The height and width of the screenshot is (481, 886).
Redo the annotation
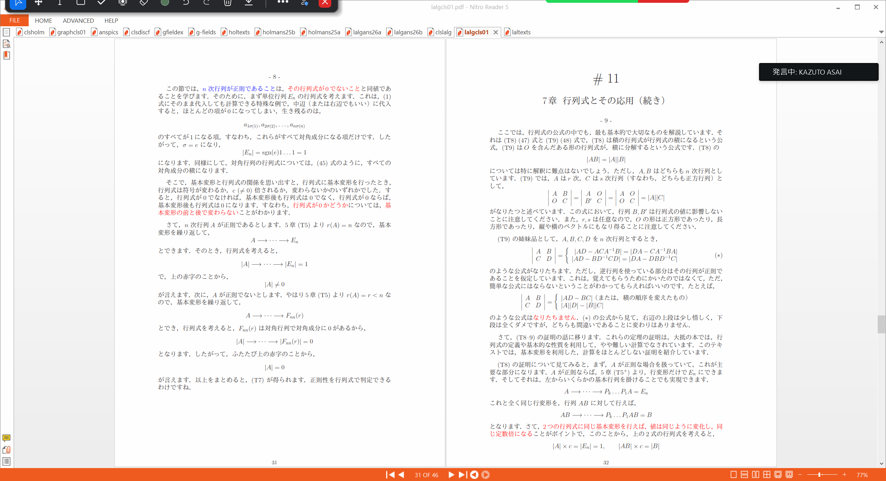207,3
